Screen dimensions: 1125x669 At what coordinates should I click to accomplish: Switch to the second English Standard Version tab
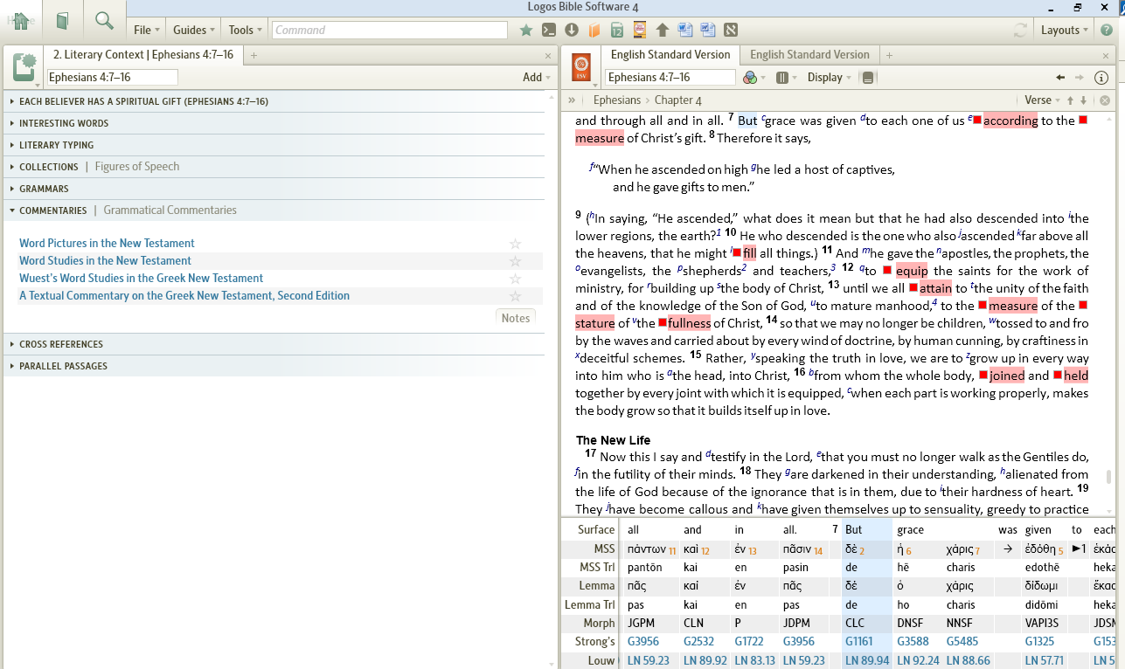[x=809, y=55]
